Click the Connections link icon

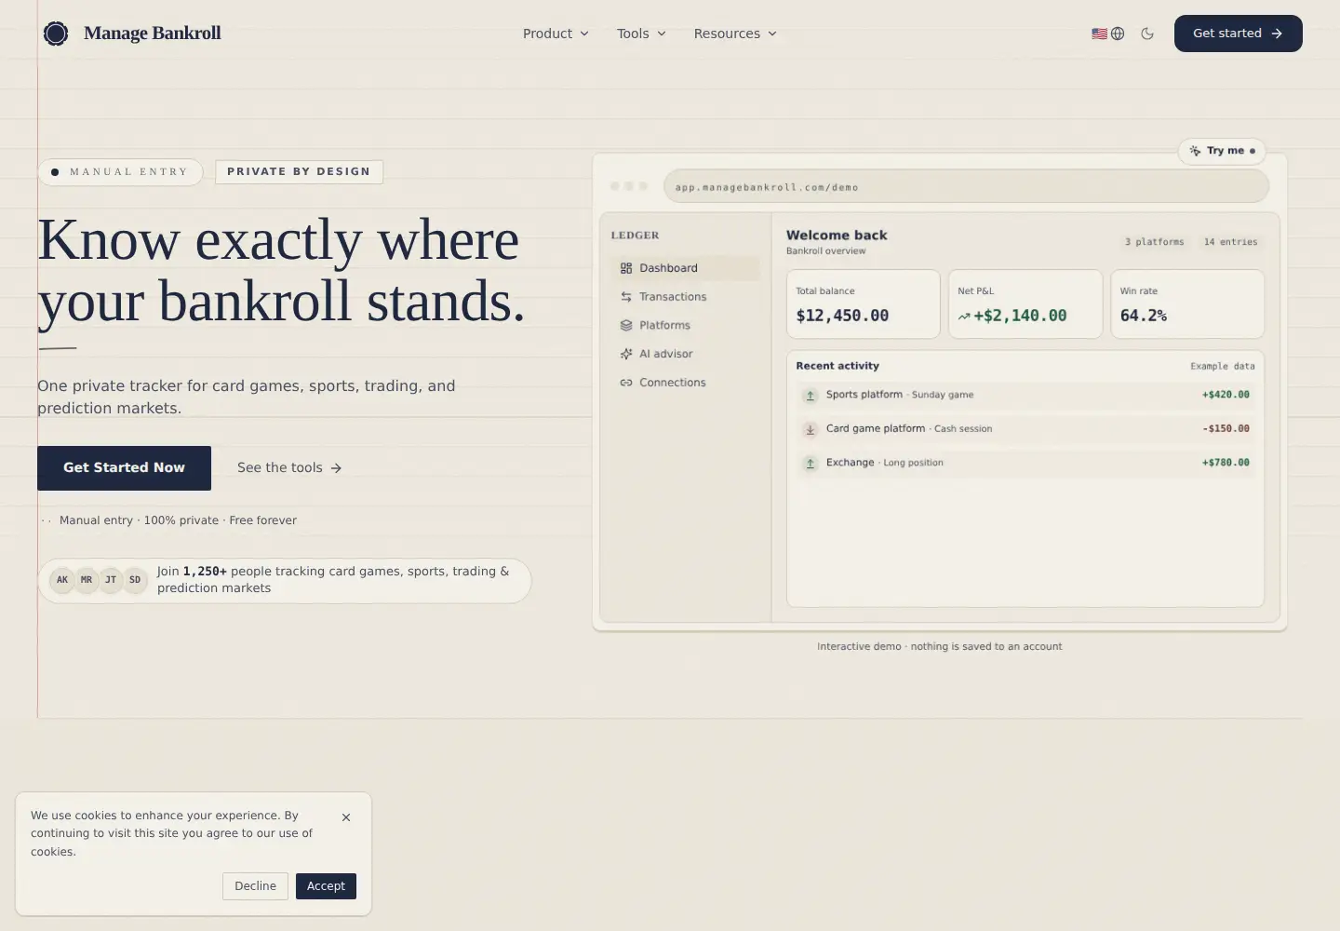click(x=626, y=383)
